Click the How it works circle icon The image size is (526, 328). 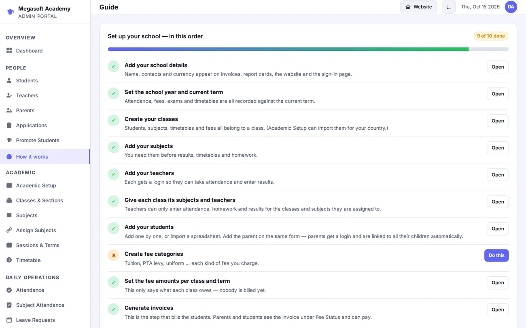pyautogui.click(x=9, y=157)
